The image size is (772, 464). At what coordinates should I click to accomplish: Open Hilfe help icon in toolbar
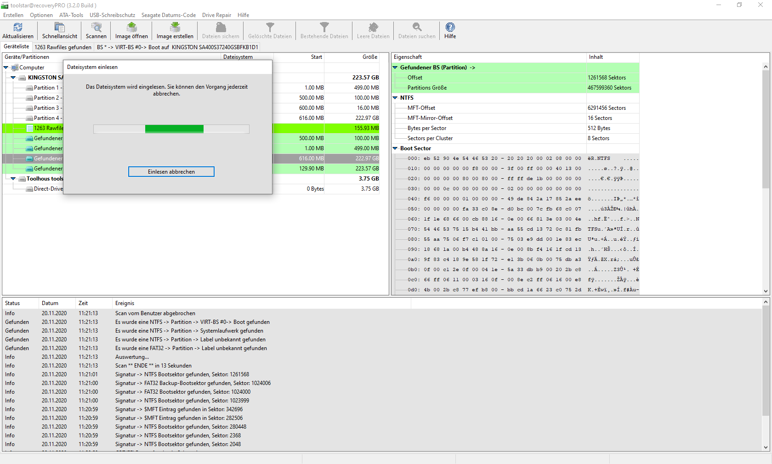450,28
